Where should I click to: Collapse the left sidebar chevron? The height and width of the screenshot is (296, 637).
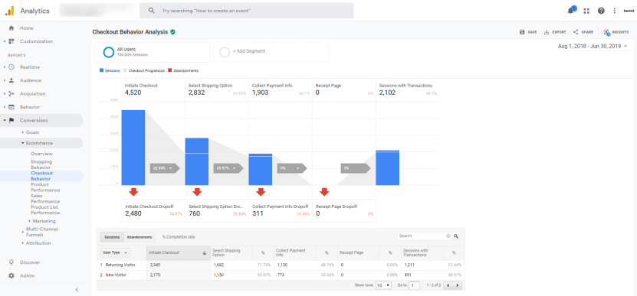(x=77, y=290)
